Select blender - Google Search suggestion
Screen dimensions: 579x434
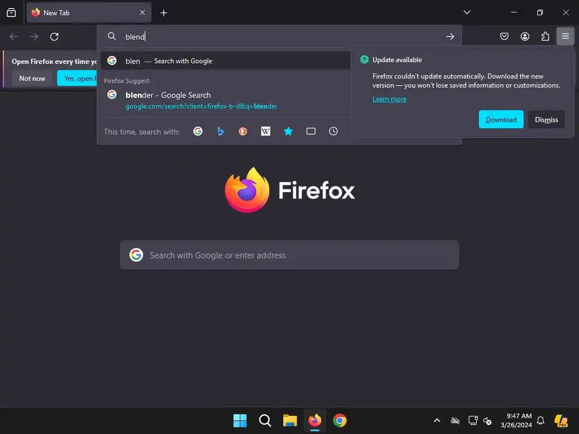pos(226,101)
